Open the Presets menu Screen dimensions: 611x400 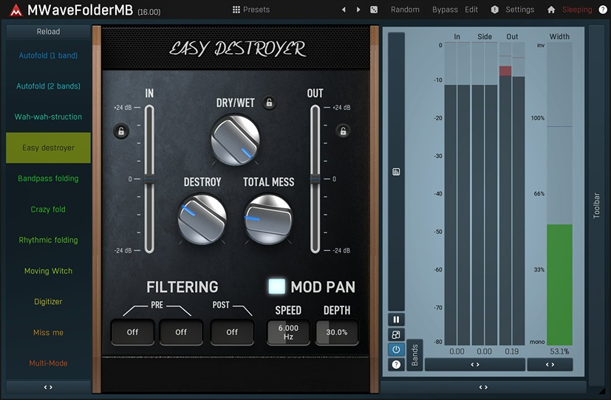pyautogui.click(x=251, y=10)
